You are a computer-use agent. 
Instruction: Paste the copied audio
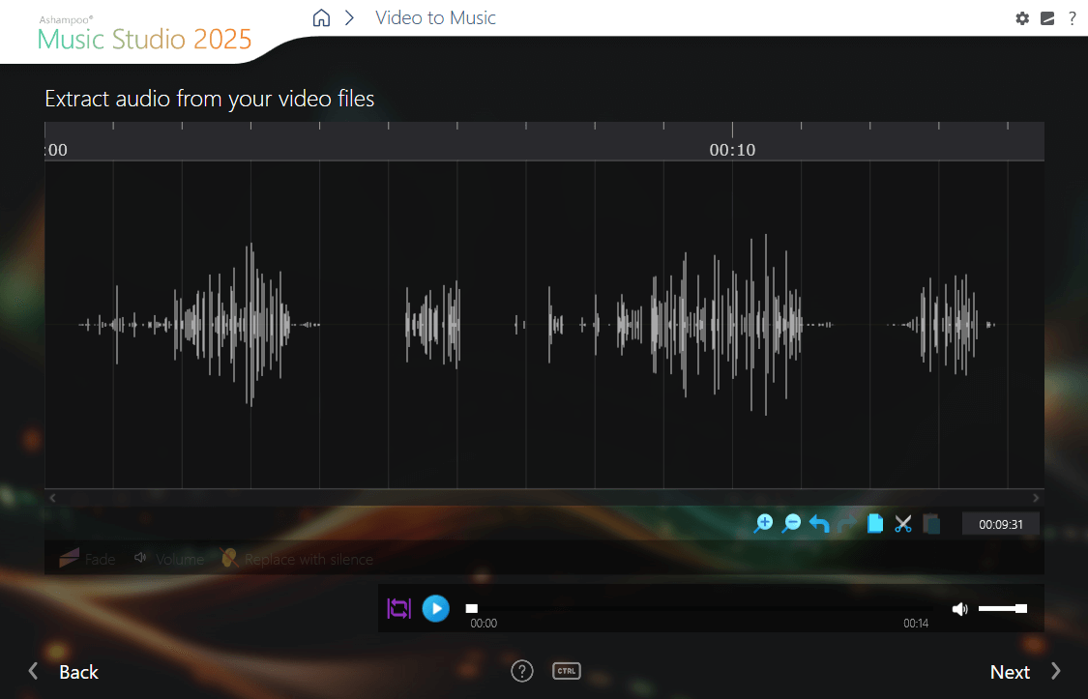point(930,523)
